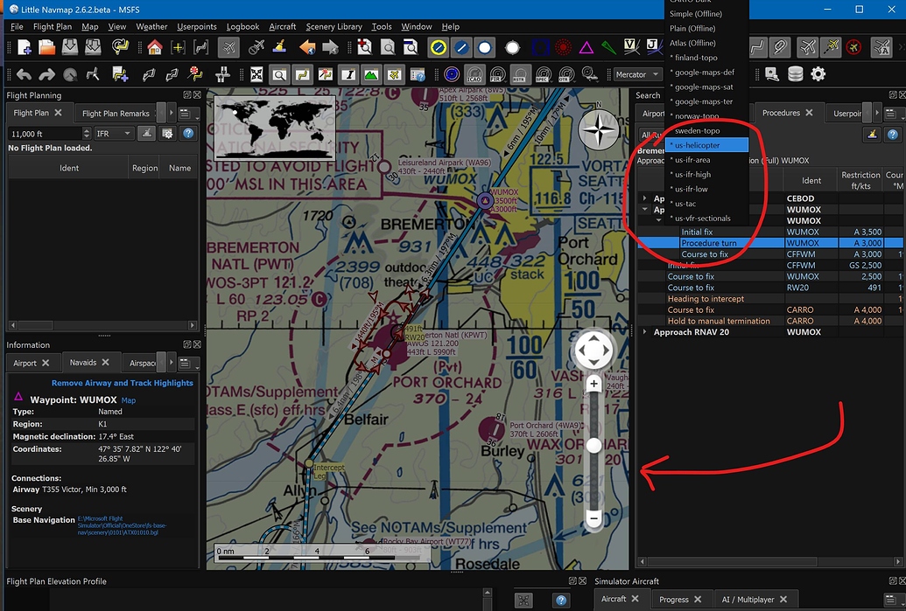Click the 11,000 ft altitude field
The image size is (906, 611).
click(x=35, y=134)
